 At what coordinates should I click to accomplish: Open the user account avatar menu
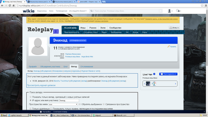tap(170, 11)
